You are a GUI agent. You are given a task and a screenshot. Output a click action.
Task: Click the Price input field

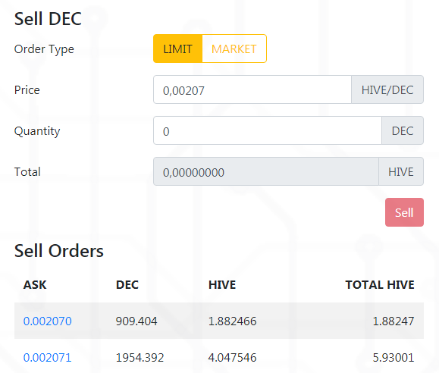252,89
